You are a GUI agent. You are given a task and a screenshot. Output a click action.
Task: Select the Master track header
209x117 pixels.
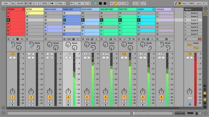[x=193, y=9]
